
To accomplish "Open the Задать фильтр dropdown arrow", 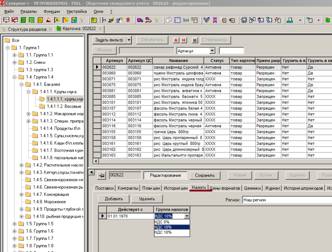I will [129, 40].
